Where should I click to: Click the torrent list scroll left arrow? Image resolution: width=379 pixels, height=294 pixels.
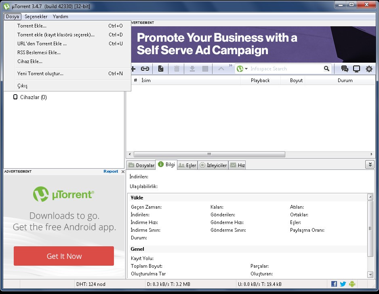click(130, 154)
